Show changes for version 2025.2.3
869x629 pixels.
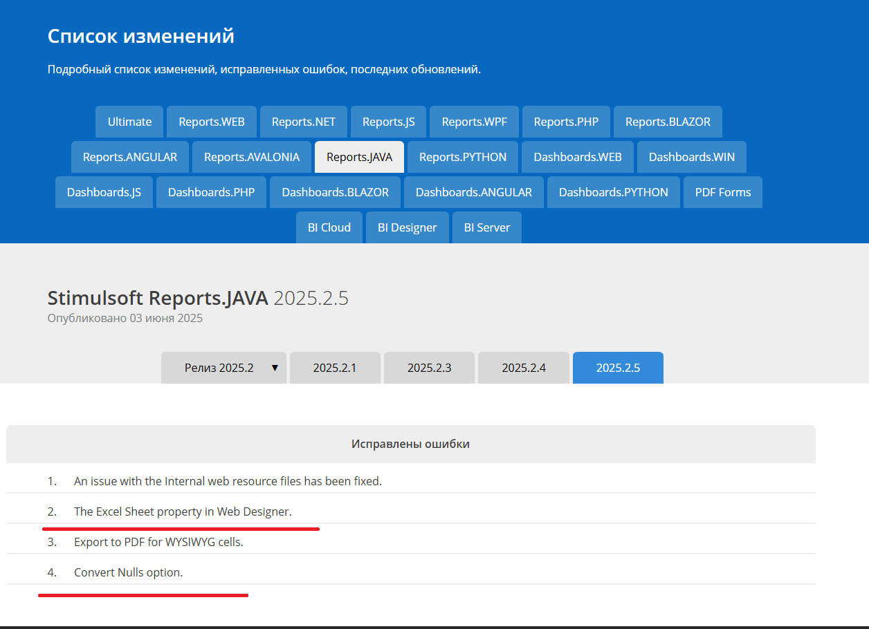430,368
